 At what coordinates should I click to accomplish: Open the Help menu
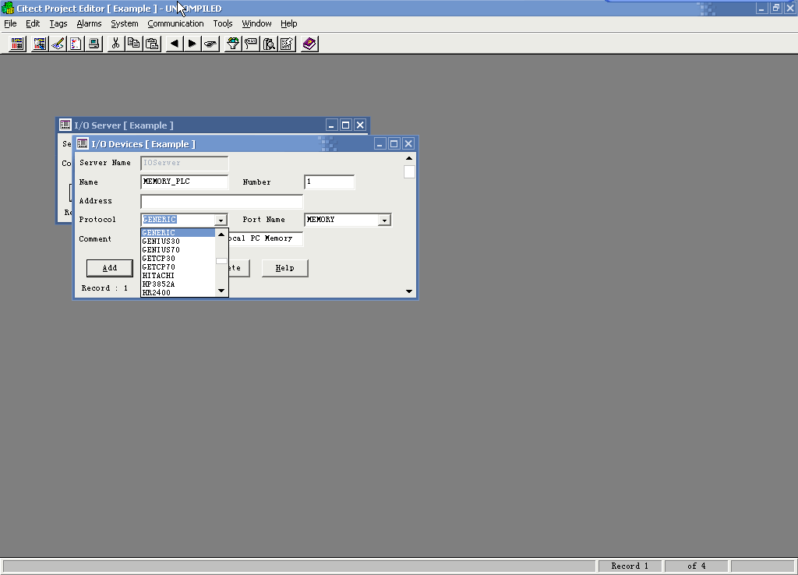[x=288, y=23]
